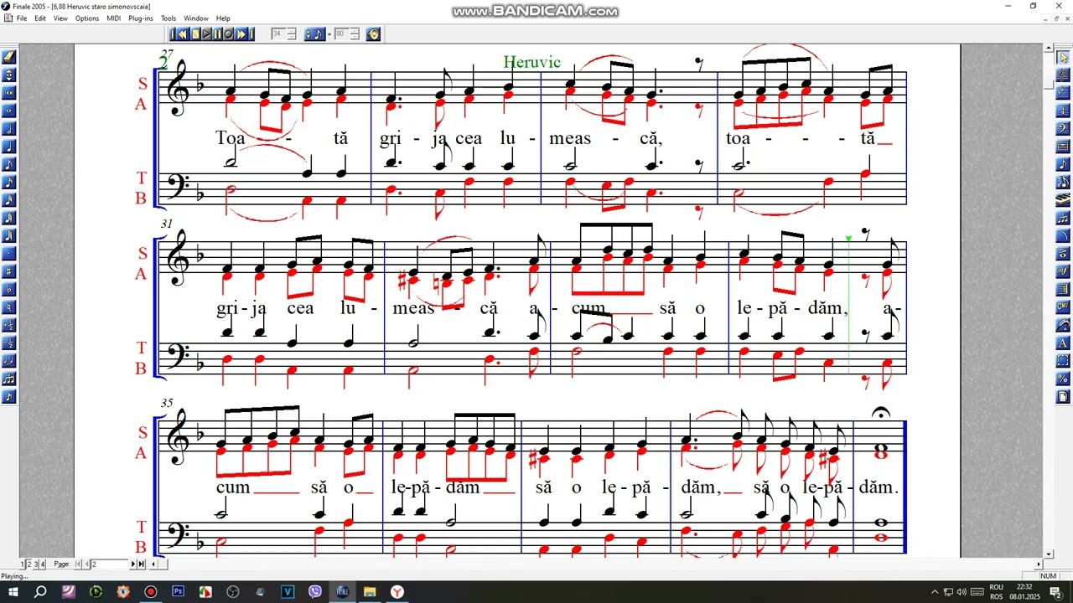Adjust the tempo stepper arrows
Image resolution: width=1073 pixels, height=603 pixels.
355,34
